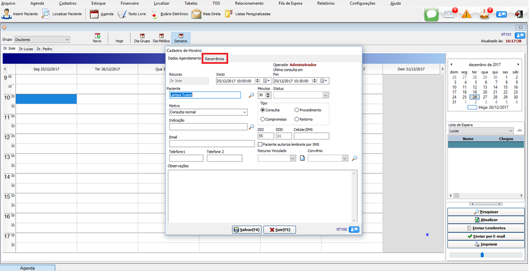Viewport: 529px width, 271px height.
Task: Select the Retorno radio option
Action: (x=297, y=119)
